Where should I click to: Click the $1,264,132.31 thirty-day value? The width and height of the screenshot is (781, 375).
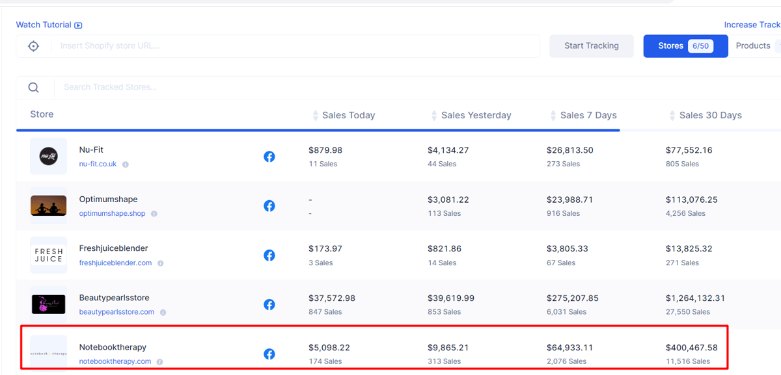tap(695, 298)
